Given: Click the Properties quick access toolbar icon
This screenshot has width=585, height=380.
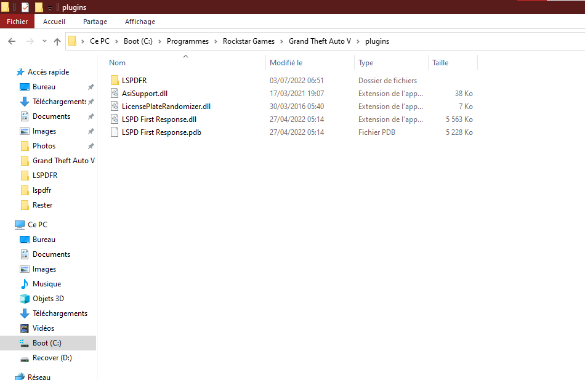Looking at the screenshot, I should [25, 7].
